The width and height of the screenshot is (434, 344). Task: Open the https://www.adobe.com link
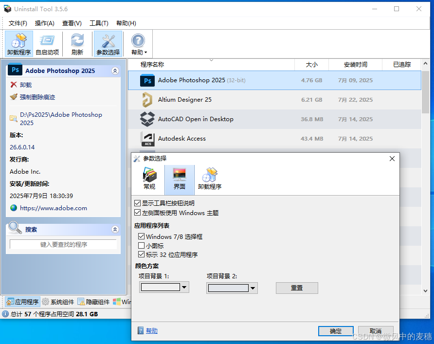click(54, 208)
